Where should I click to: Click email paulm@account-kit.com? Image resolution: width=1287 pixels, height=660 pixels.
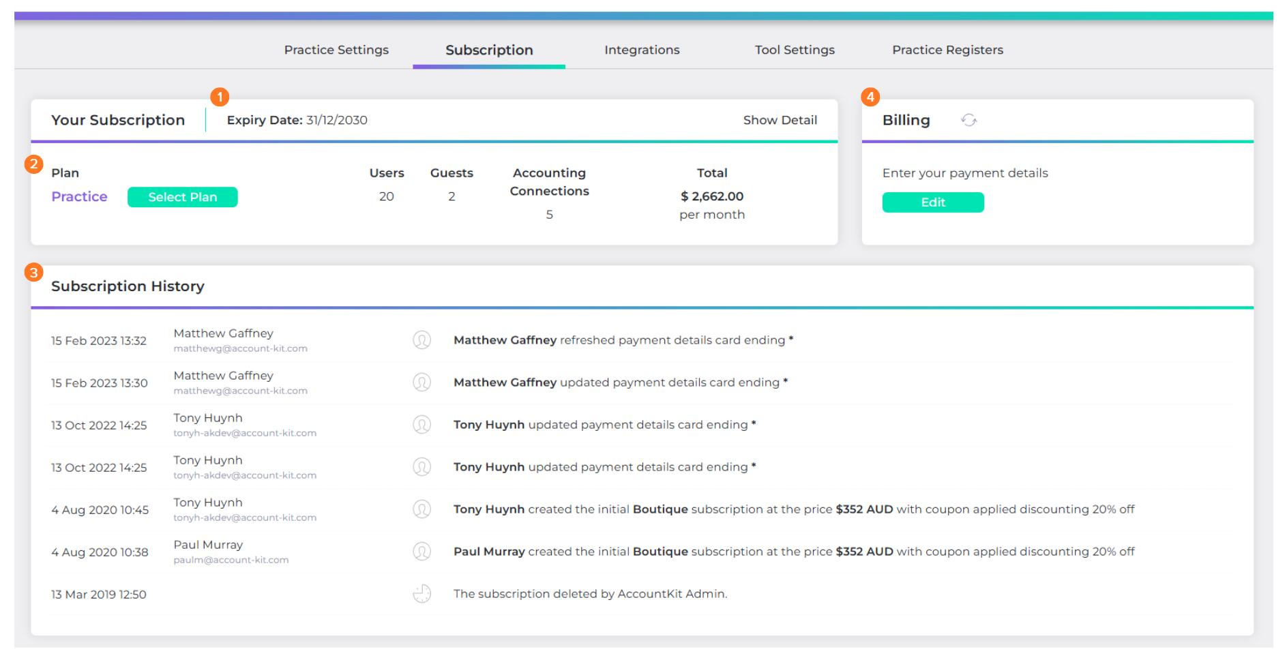[x=231, y=560]
